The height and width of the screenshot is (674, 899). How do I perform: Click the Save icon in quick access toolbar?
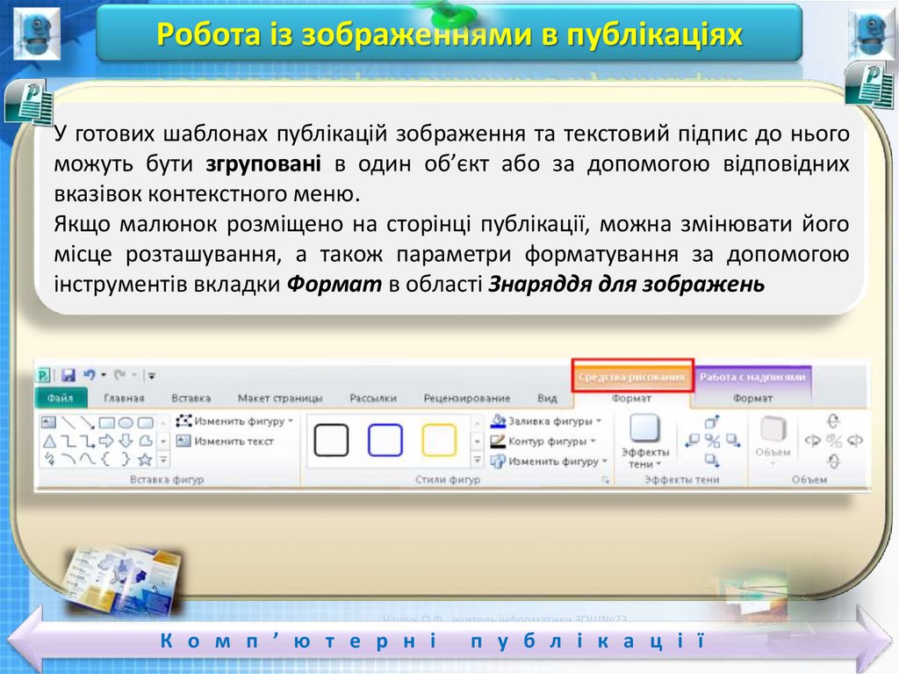67,375
